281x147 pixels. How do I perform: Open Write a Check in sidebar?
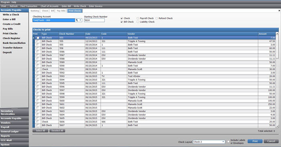pos(11,14)
